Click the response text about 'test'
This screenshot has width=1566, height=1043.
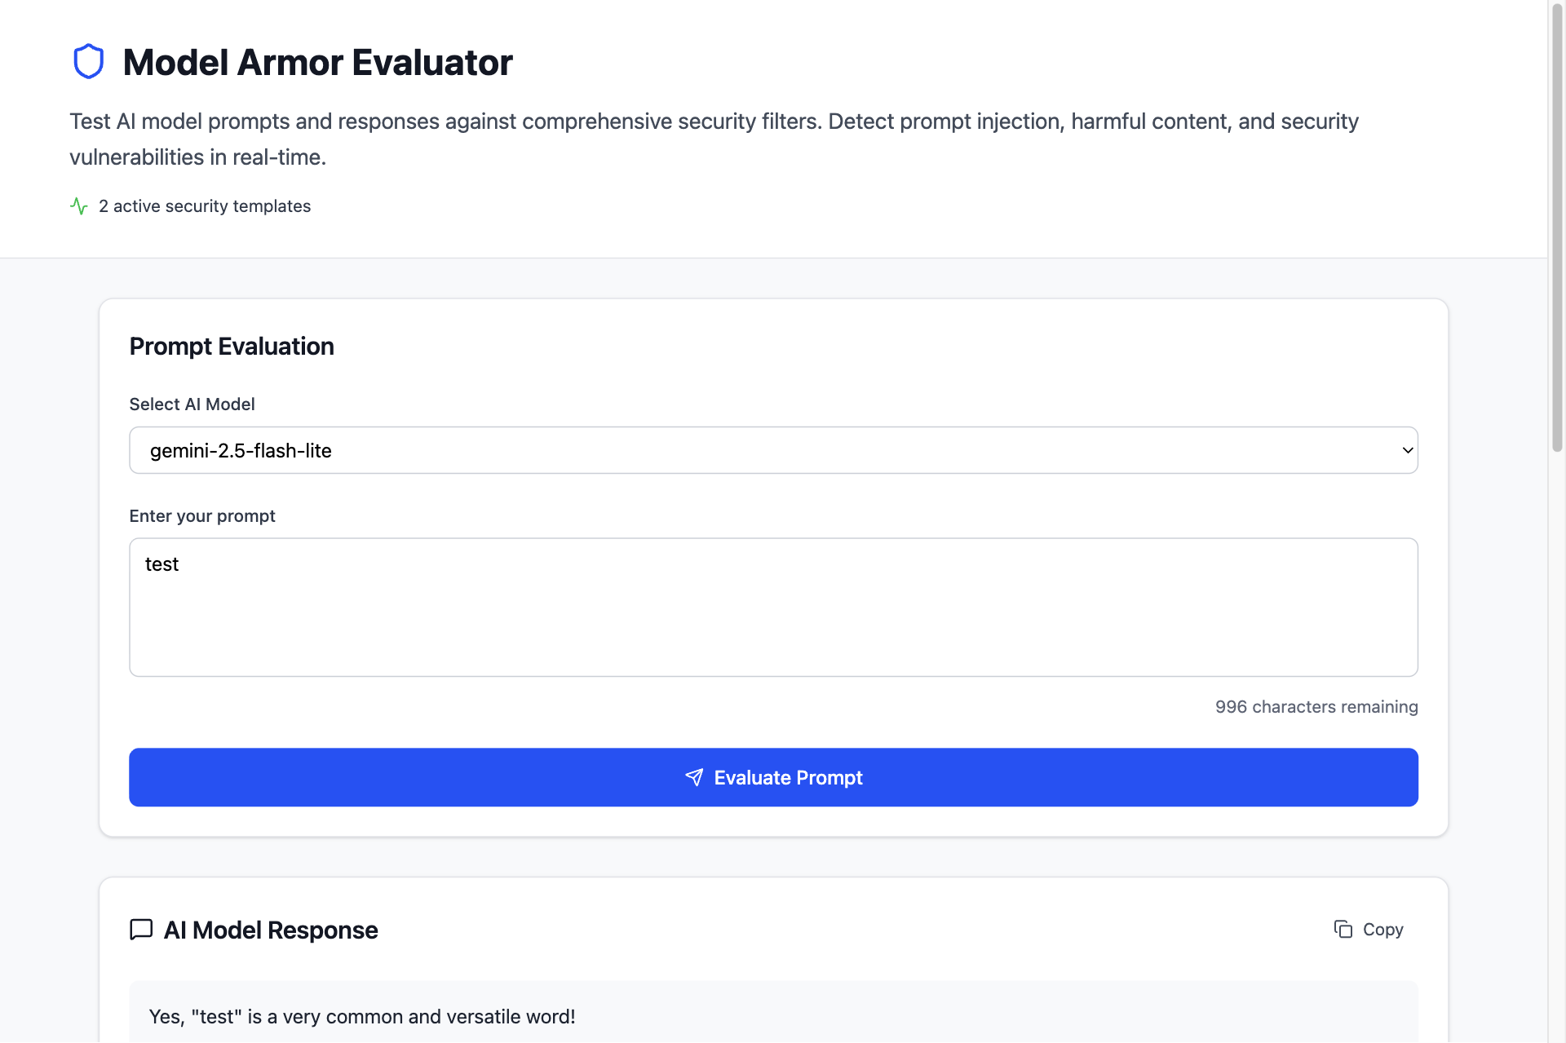point(362,1017)
